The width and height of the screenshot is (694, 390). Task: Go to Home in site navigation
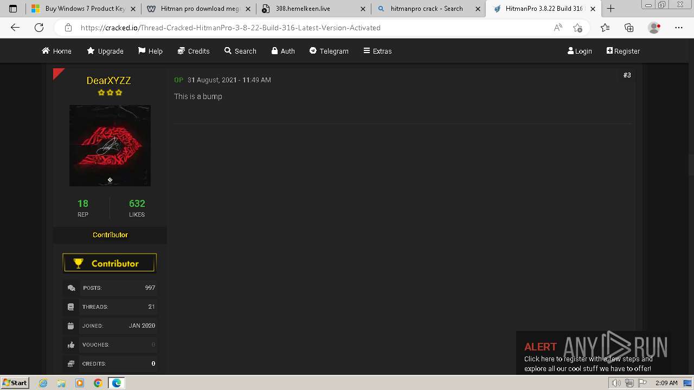pyautogui.click(x=56, y=51)
